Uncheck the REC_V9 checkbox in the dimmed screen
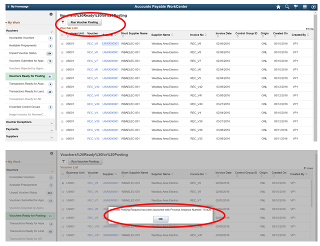 (x=63, y=183)
